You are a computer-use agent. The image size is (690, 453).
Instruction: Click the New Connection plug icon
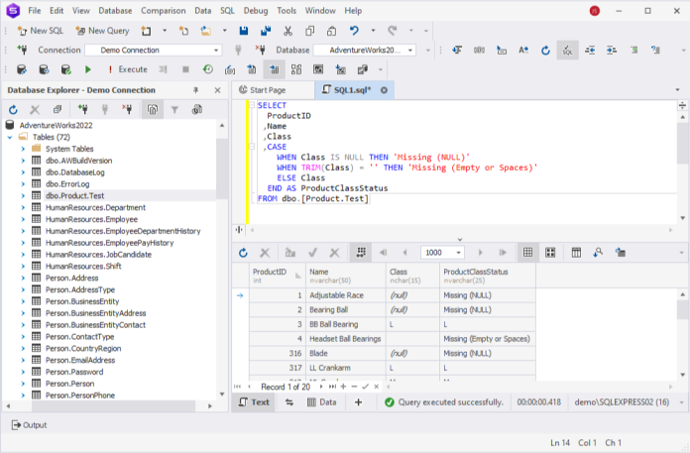pos(22,50)
